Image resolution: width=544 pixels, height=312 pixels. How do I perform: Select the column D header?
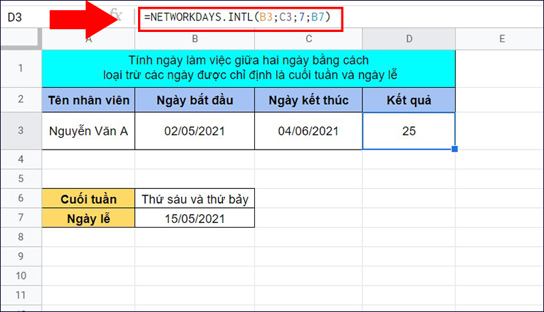[x=409, y=39]
